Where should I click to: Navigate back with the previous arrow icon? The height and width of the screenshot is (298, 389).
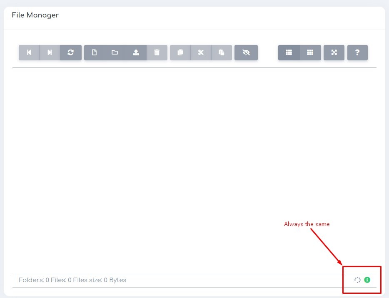point(29,52)
